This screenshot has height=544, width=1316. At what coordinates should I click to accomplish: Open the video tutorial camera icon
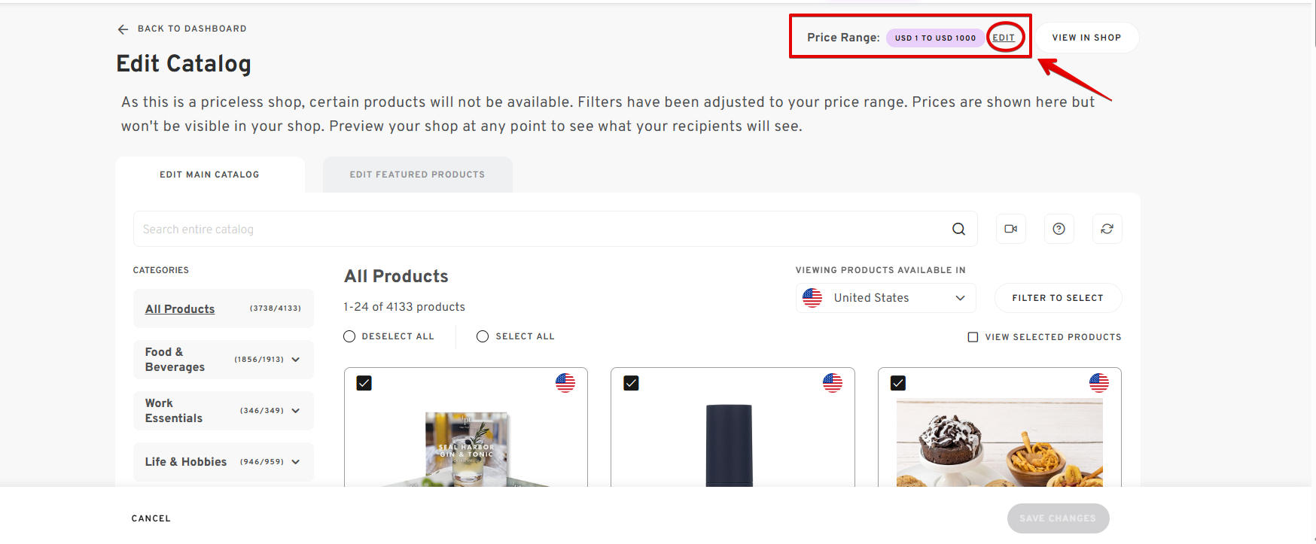click(1010, 229)
